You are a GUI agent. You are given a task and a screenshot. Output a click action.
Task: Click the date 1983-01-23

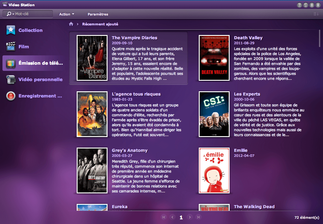pyautogui.click(x=122, y=99)
